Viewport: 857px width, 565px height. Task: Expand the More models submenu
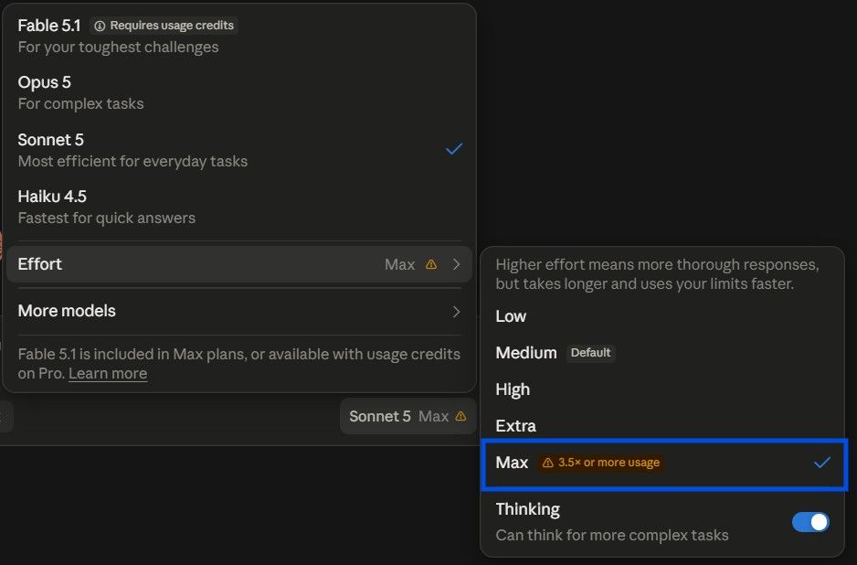point(238,311)
